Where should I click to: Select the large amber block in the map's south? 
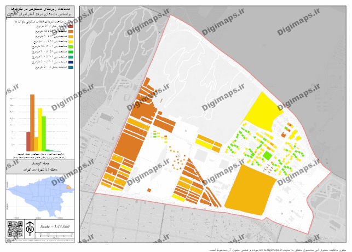click(x=251, y=188)
